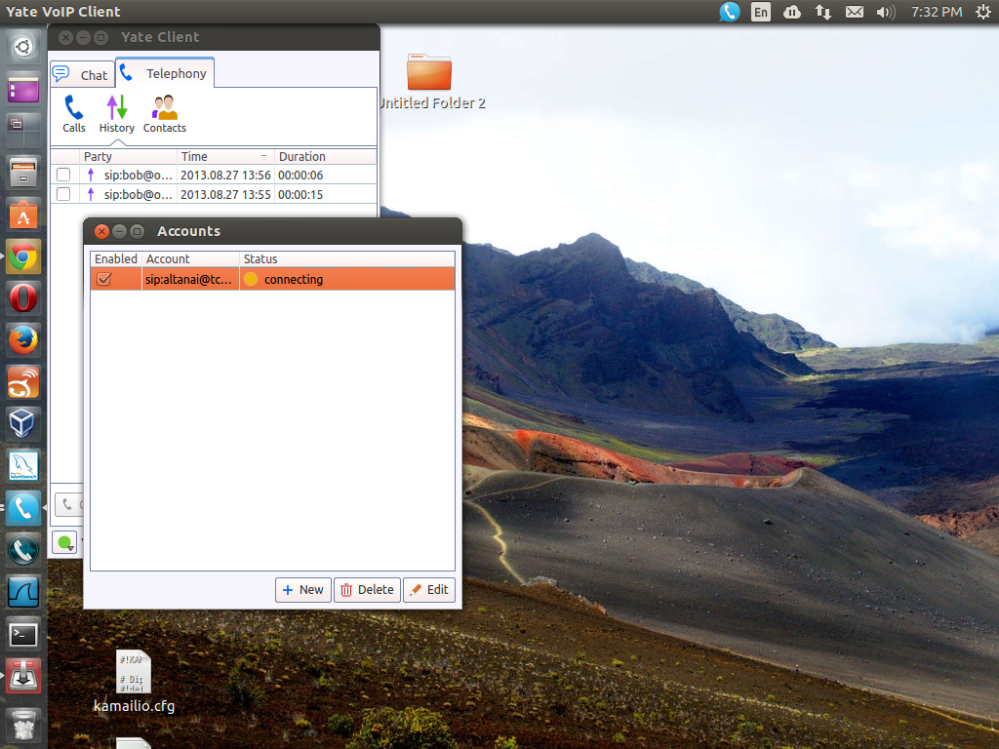This screenshot has height=749, width=999.
Task: Click New to add an account
Action: click(x=302, y=589)
